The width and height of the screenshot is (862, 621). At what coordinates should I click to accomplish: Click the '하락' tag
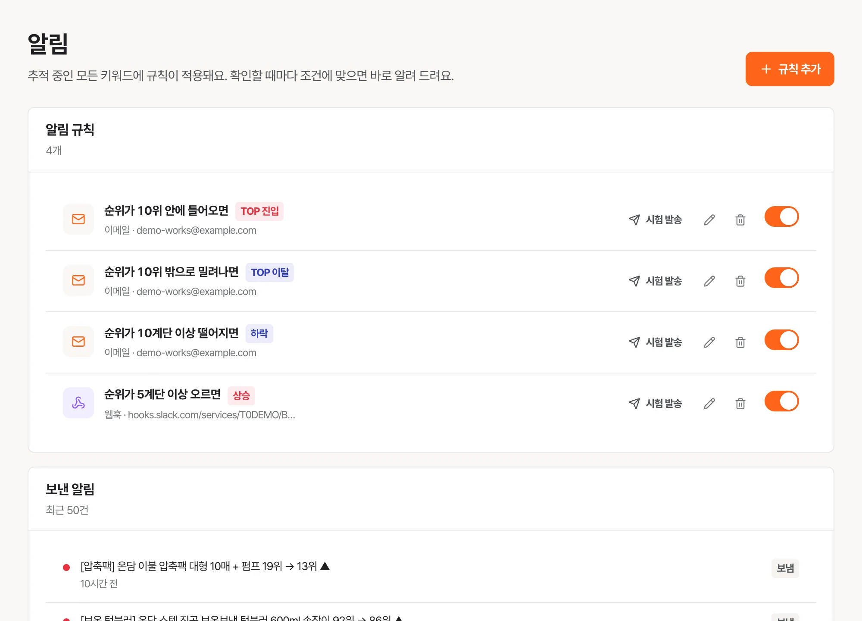[x=259, y=334]
